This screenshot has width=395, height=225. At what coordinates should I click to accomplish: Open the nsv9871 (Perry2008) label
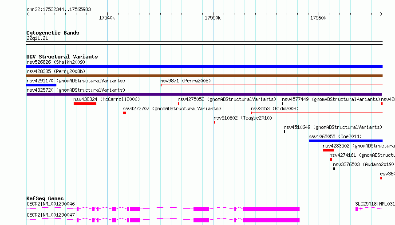(186, 81)
